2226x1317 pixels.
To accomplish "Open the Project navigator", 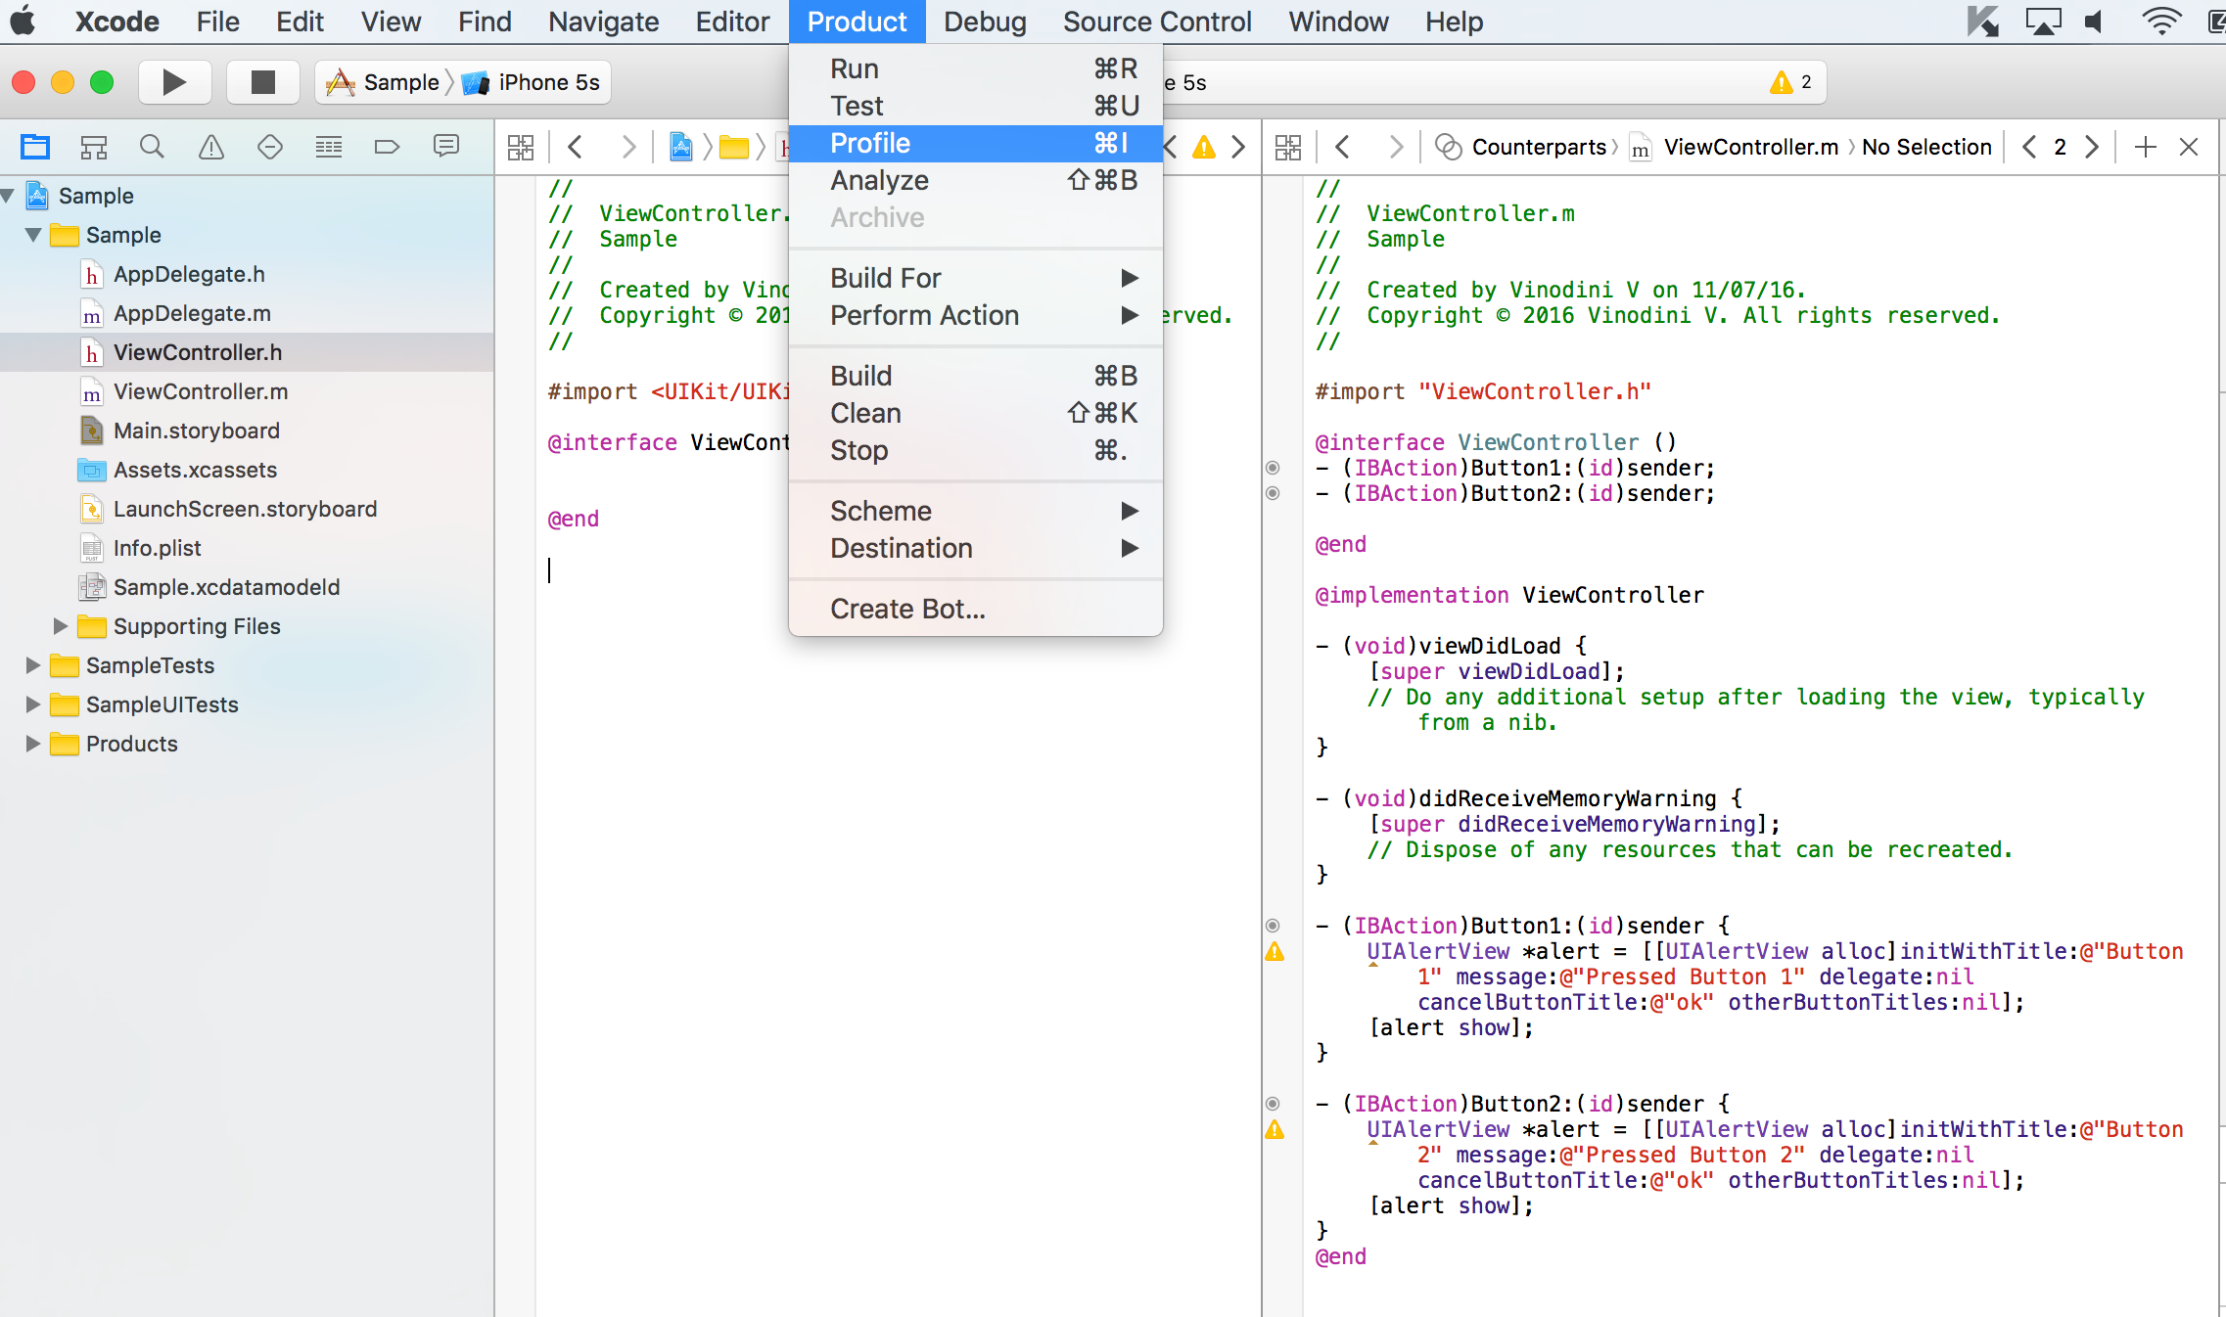I will tap(35, 147).
